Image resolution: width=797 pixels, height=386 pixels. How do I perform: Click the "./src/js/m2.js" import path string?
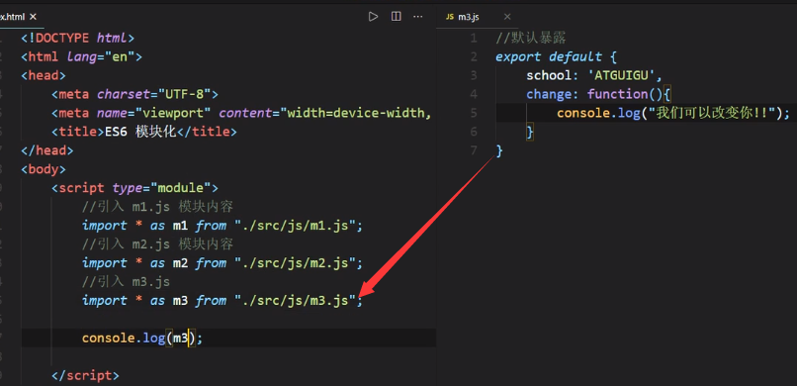pos(295,263)
